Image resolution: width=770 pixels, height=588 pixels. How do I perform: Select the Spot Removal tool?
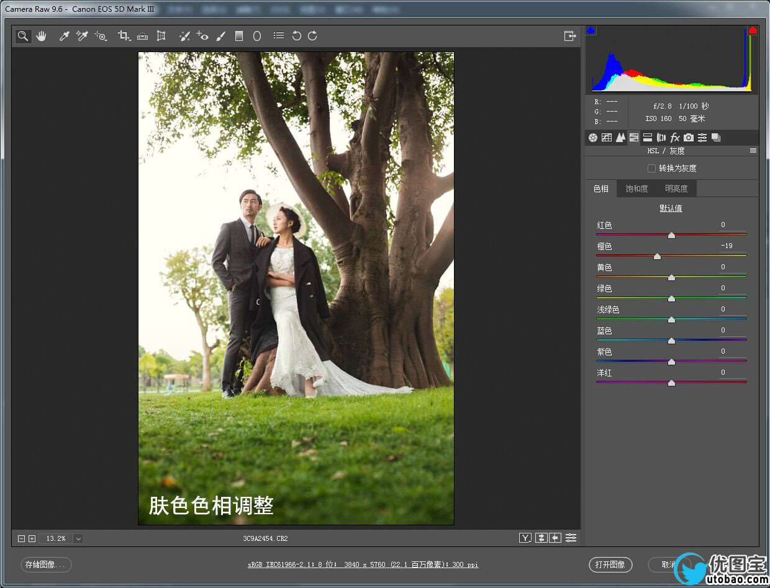(184, 36)
